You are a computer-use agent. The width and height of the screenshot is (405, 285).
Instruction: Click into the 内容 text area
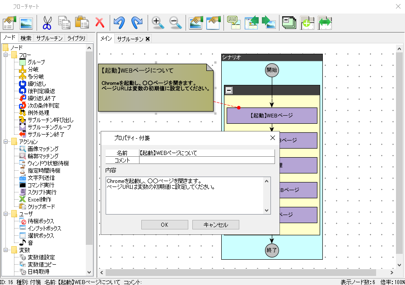coord(185,196)
